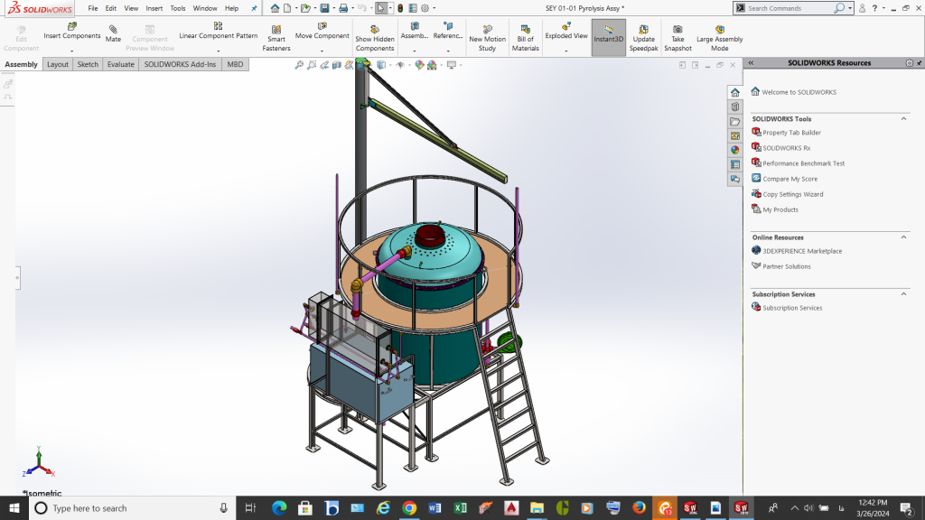Open the Insert menu

[154, 8]
